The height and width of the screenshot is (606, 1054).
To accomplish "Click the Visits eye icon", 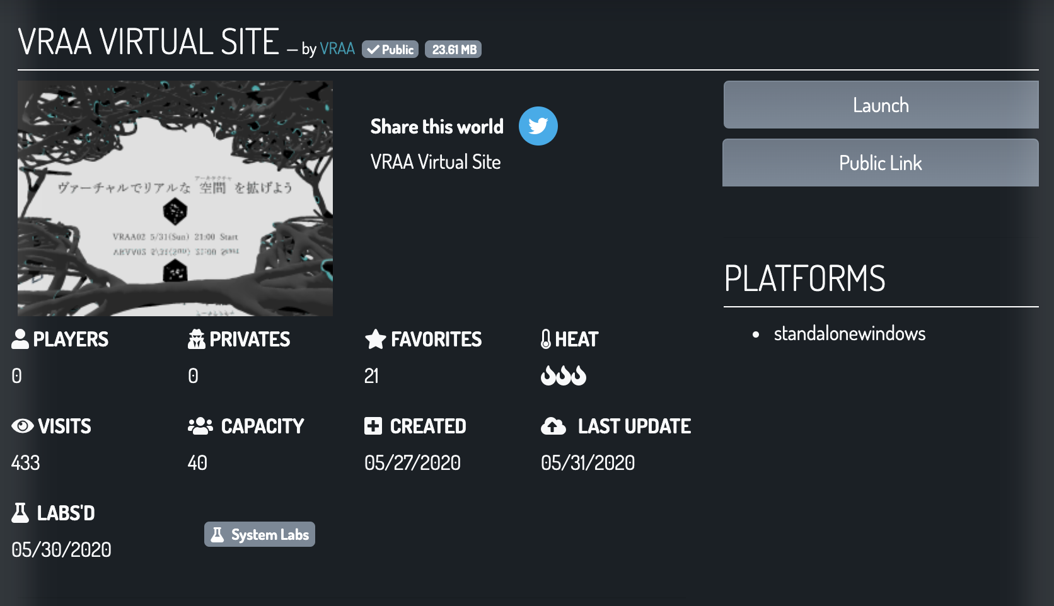I will [x=23, y=426].
